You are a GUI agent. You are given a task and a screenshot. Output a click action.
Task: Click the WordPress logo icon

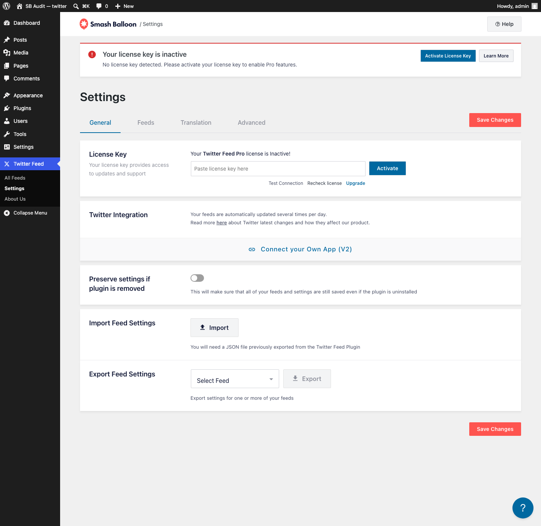(6, 6)
